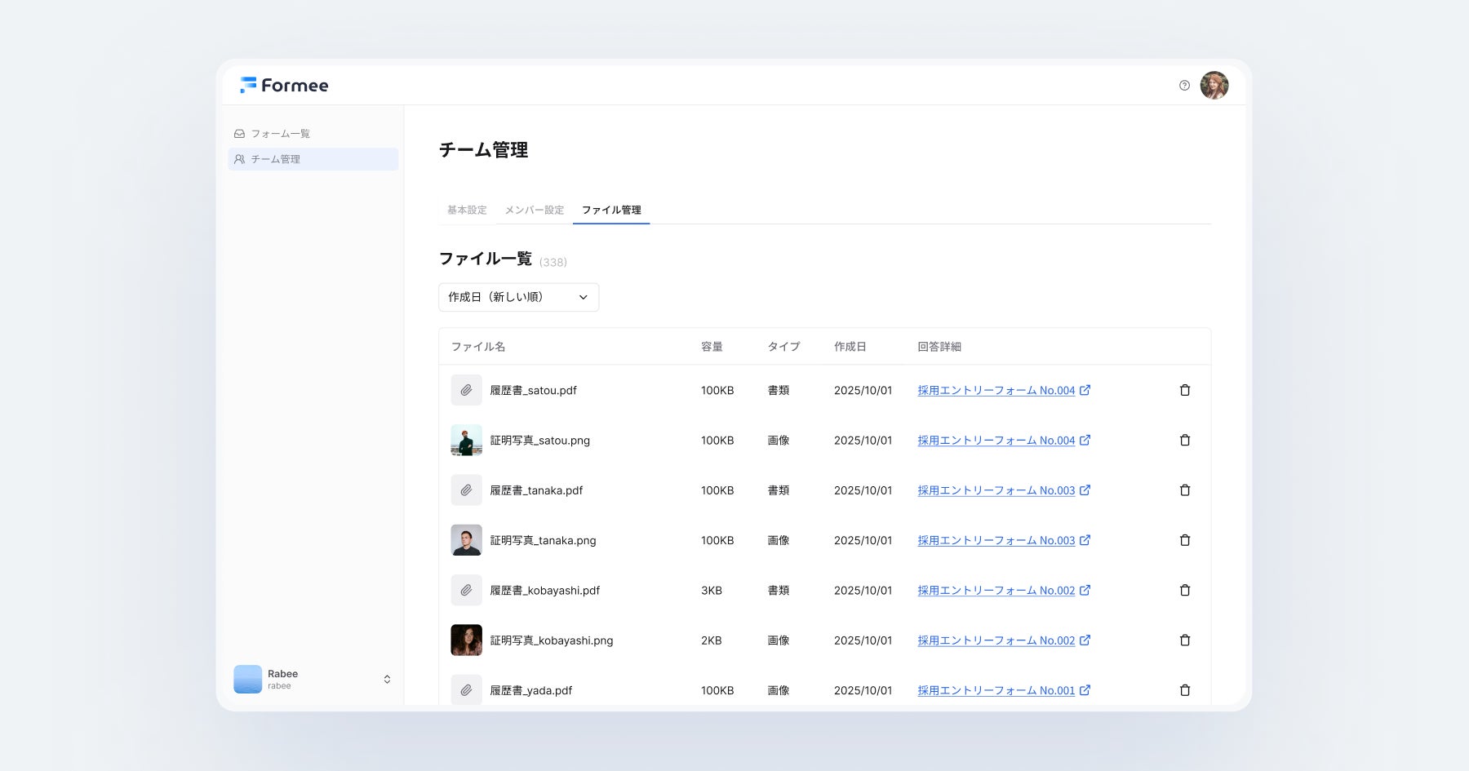Open No.001 form link for 履歴書_yada.pdf
Viewport: 1469px width, 771px height.
pos(1004,690)
